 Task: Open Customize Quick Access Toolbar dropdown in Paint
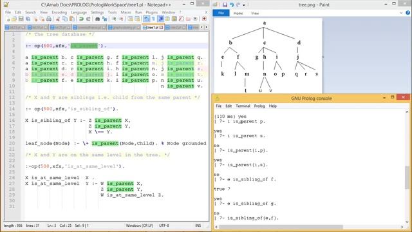click(244, 5)
